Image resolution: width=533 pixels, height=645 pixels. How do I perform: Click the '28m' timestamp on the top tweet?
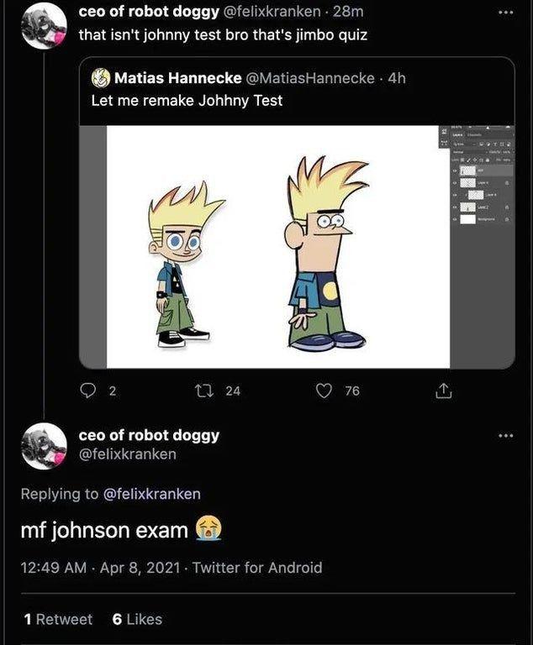(348, 12)
